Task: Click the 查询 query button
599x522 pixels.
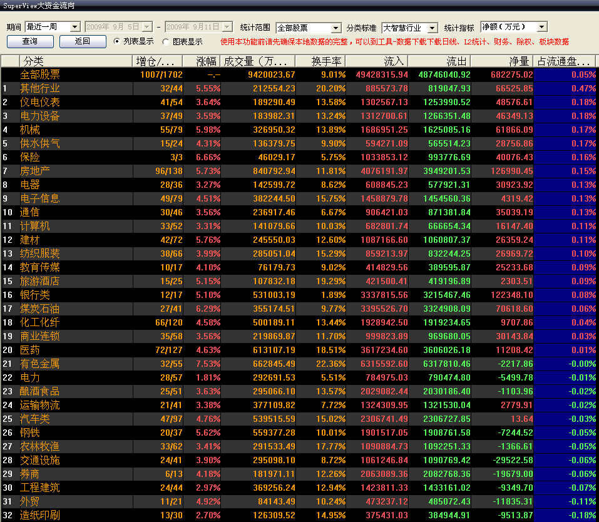Action: [29, 42]
